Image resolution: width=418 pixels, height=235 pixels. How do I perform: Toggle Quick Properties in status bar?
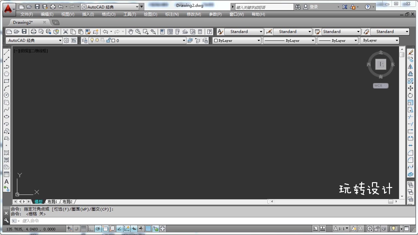pos(155,229)
